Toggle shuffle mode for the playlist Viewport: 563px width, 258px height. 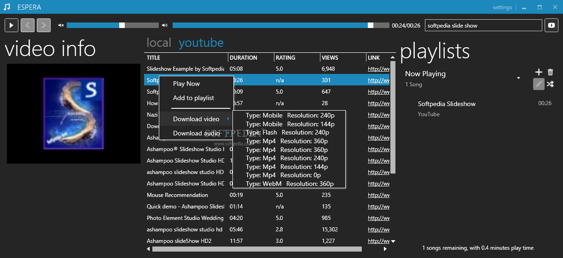pyautogui.click(x=551, y=84)
